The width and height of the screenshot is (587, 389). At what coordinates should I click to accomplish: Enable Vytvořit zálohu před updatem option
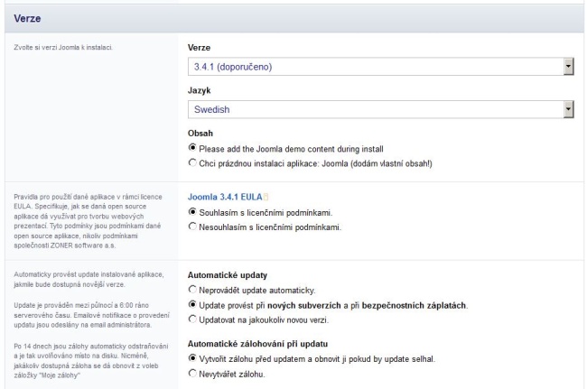coord(191,357)
